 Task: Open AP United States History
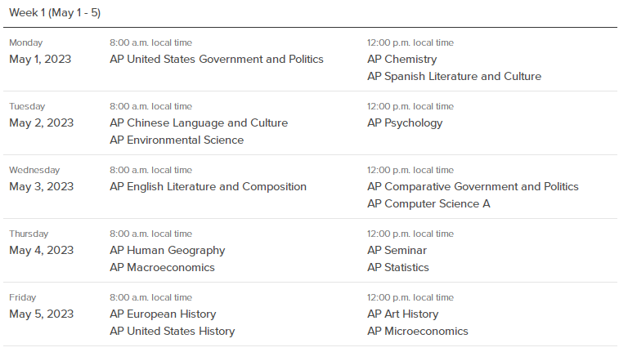pos(172,331)
